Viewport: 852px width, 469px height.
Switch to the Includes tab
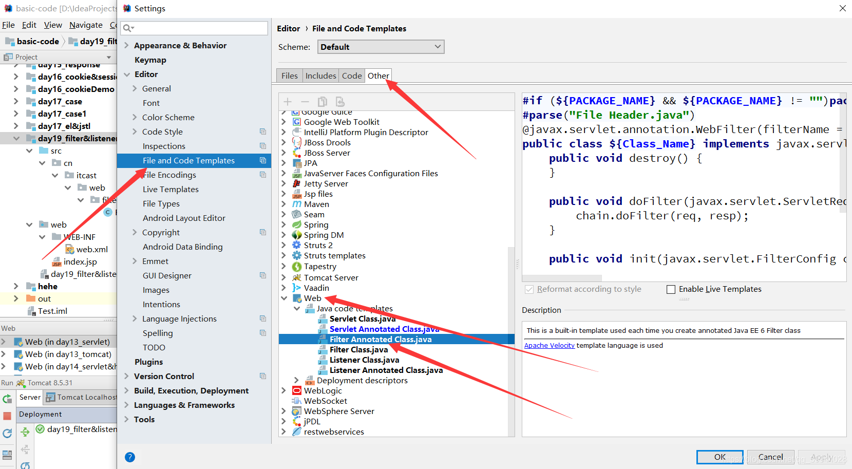point(321,76)
